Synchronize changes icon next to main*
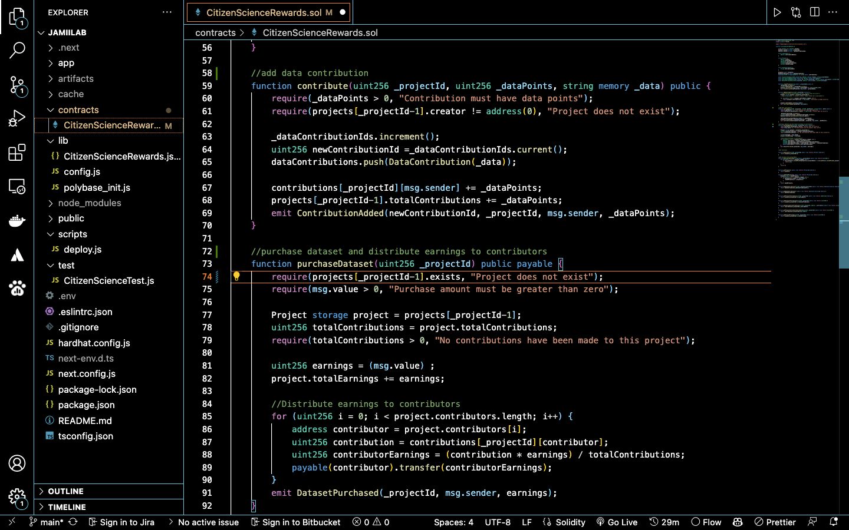The height and width of the screenshot is (530, 849). (x=73, y=522)
